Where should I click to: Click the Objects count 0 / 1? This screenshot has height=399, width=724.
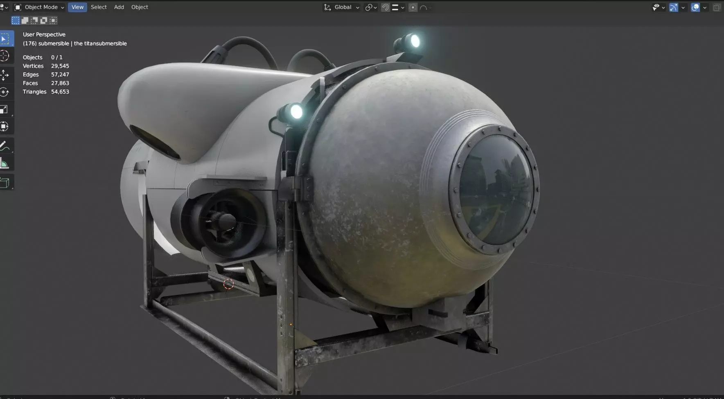tap(57, 57)
